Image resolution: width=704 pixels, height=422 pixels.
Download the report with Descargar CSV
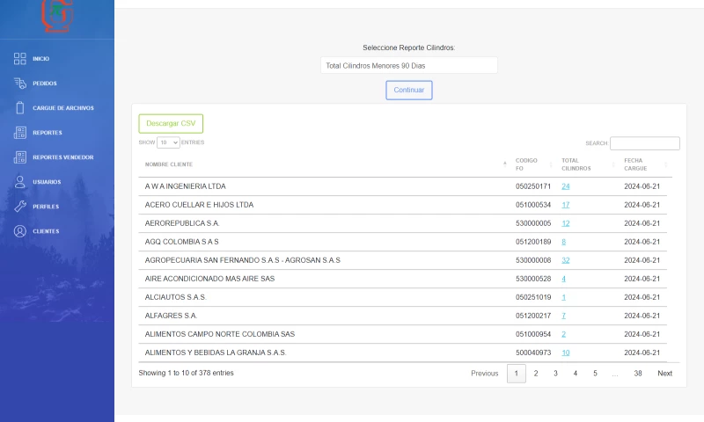coord(171,124)
